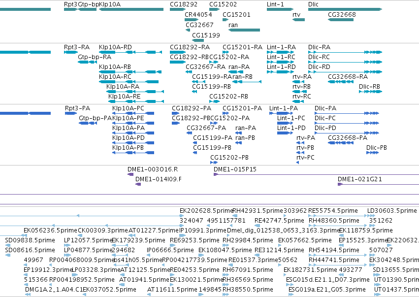
Task: Click EST RH54194.5prime
Action: pyautogui.click(x=334, y=250)
